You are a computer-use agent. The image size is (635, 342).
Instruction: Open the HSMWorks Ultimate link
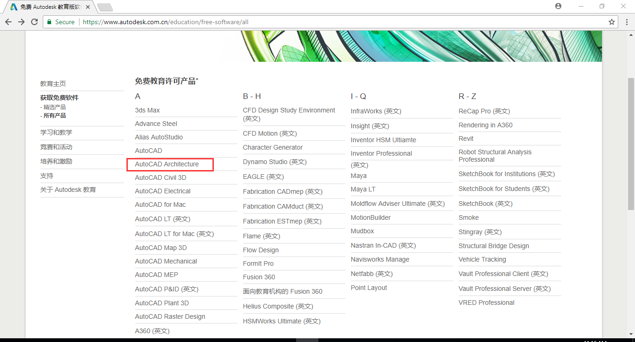282,321
